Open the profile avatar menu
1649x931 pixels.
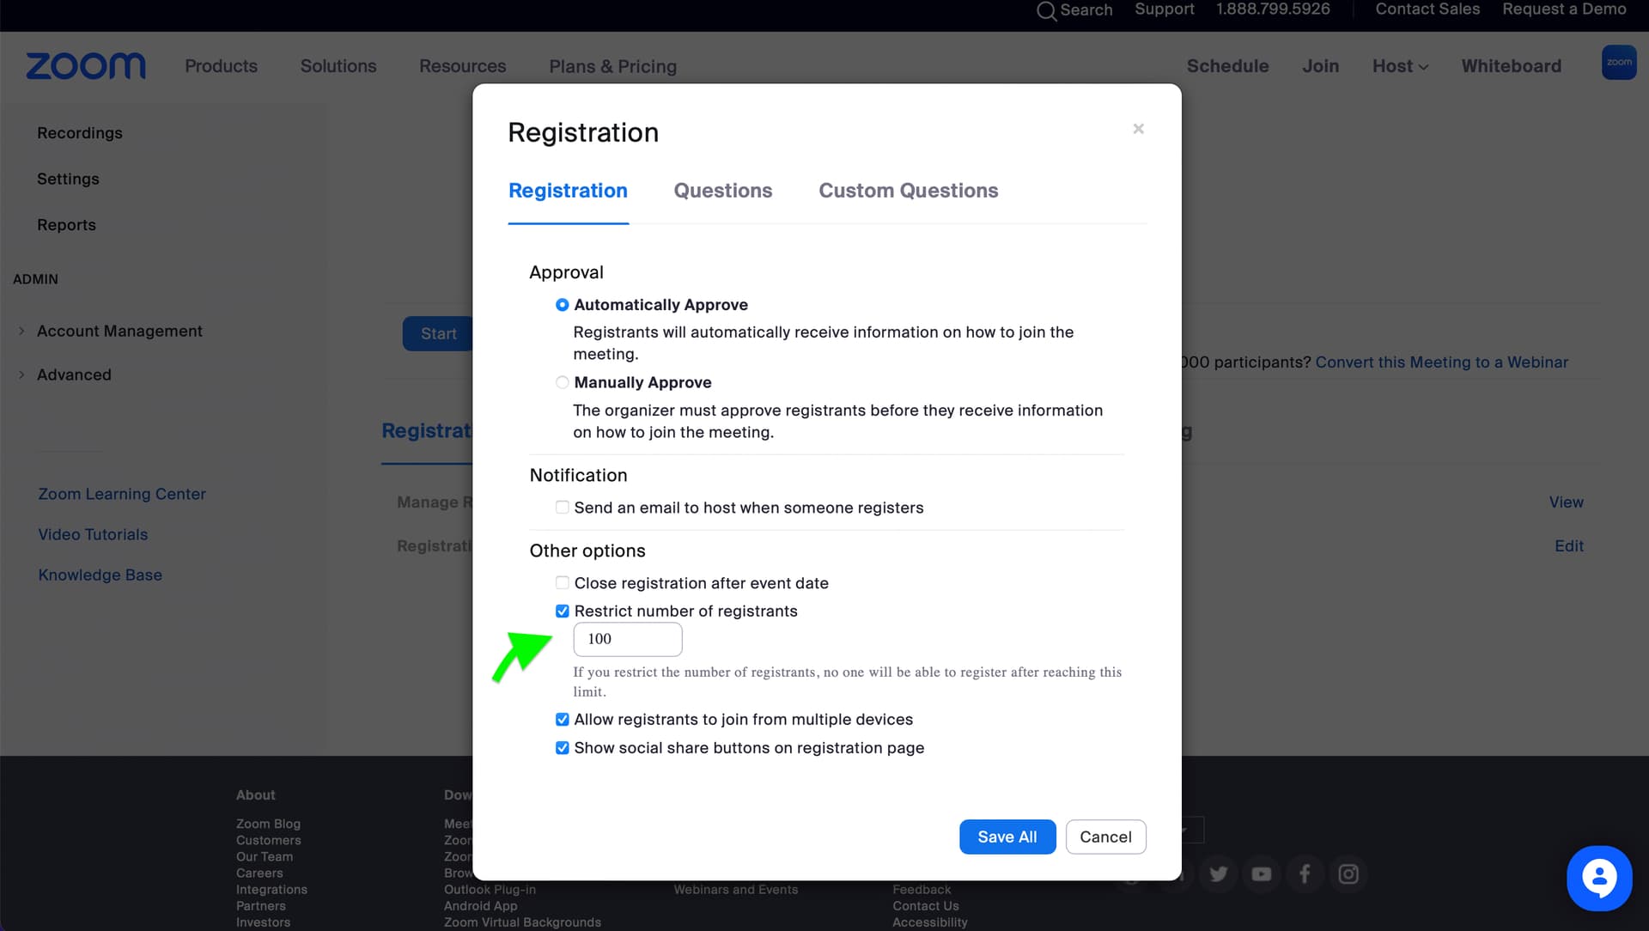pyautogui.click(x=1618, y=62)
